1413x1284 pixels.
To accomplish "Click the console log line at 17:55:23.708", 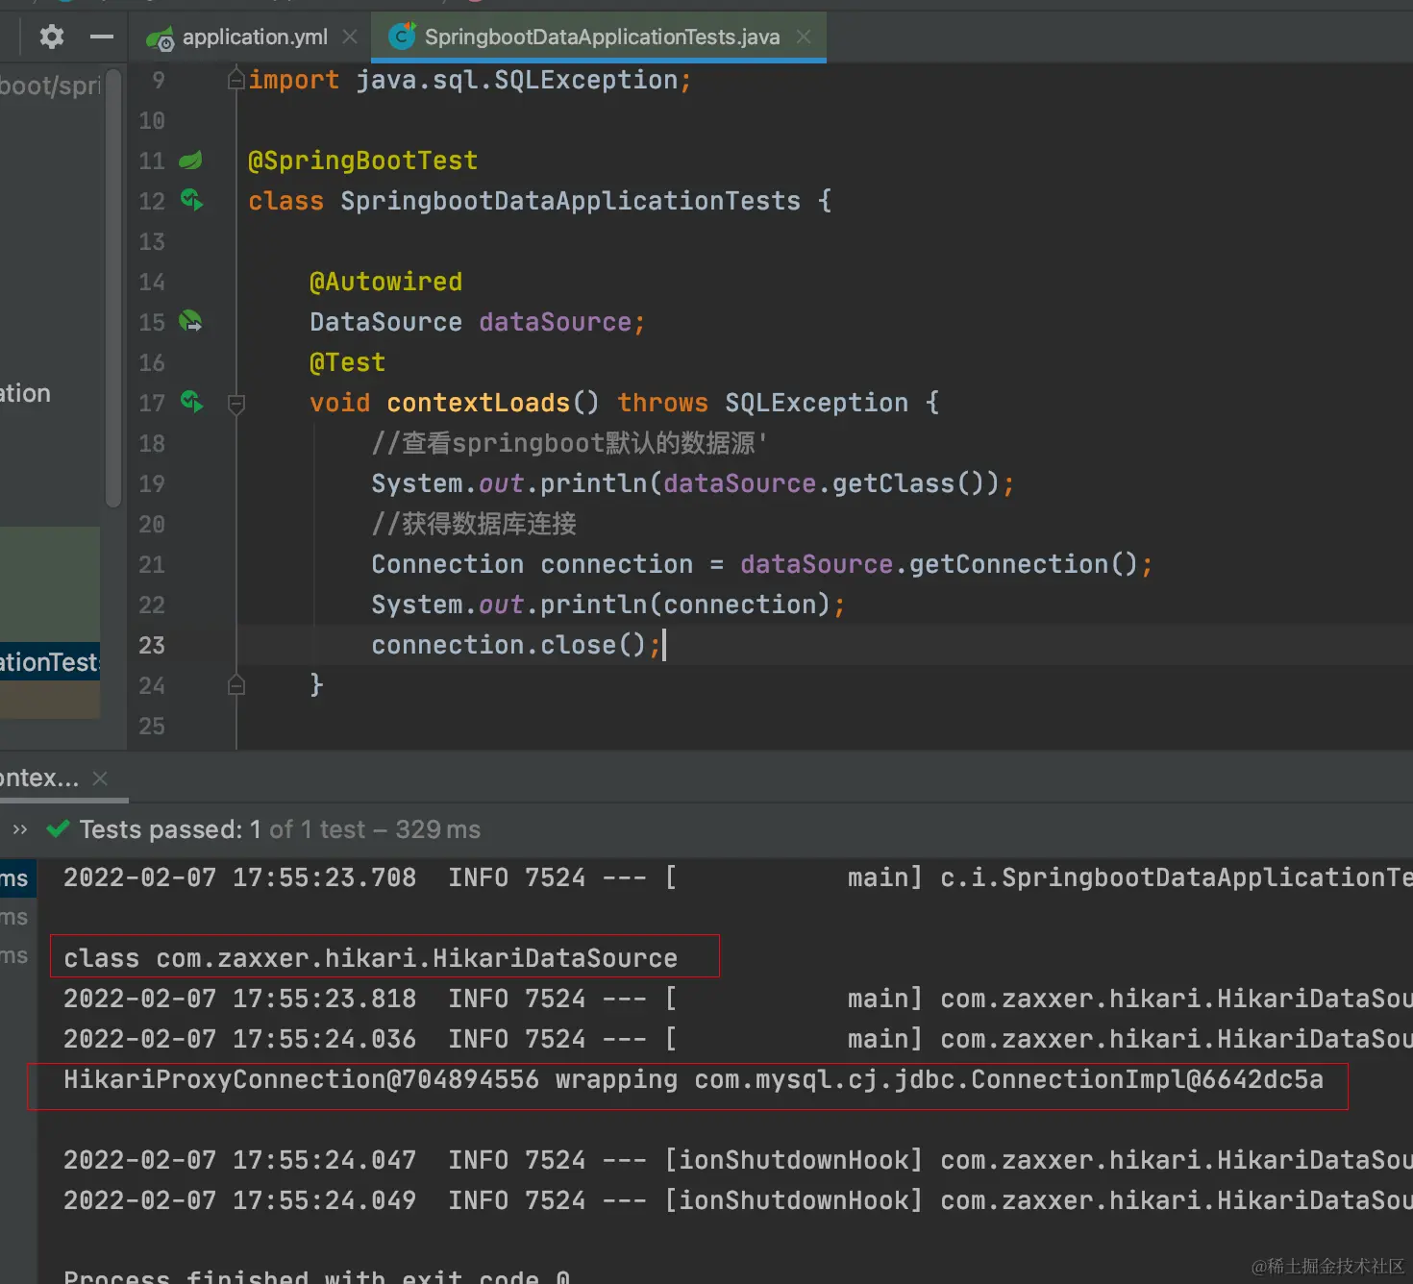I will [738, 877].
